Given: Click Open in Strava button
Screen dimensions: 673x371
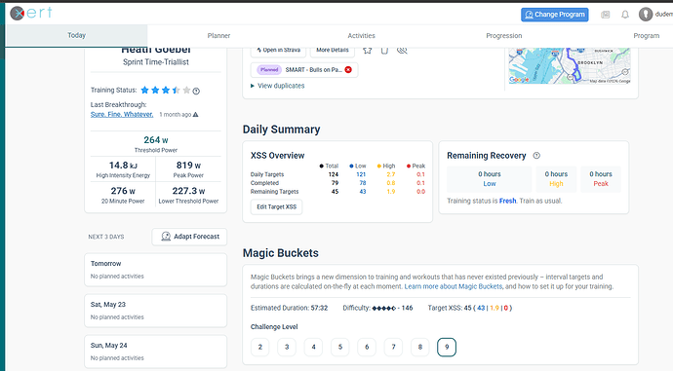Looking at the screenshot, I should click(278, 51).
